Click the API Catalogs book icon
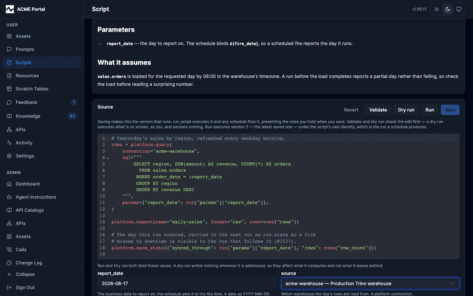The width and height of the screenshot is (473, 296). click(9, 210)
